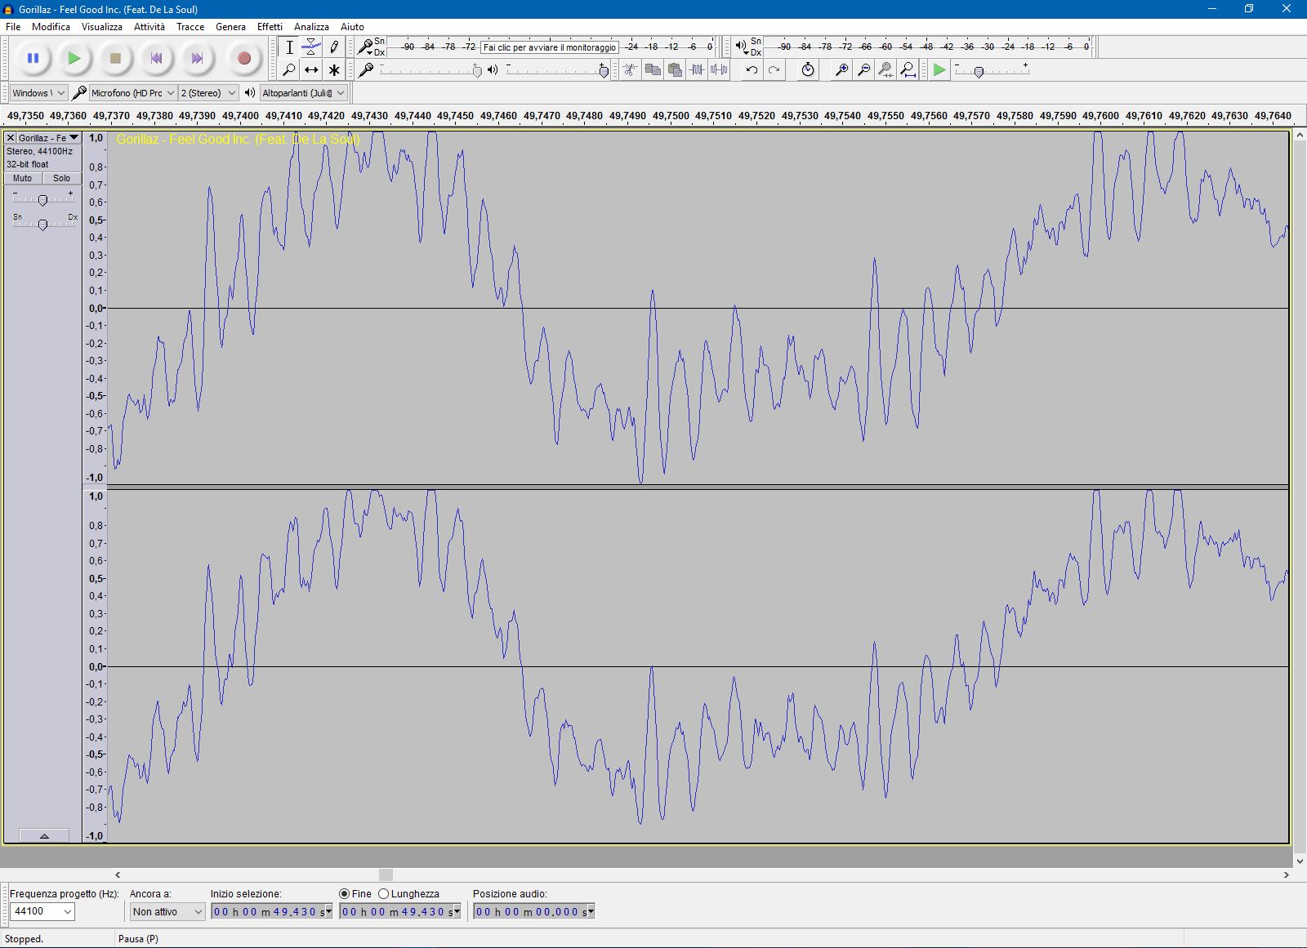1307x948 pixels.
Task: Click the Play-at-speed green arrow
Action: tap(939, 70)
